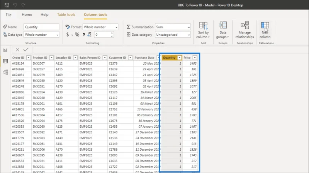This screenshot has height=173, width=309.
Task: Click the decimal places value field
Action: pos(102,35)
